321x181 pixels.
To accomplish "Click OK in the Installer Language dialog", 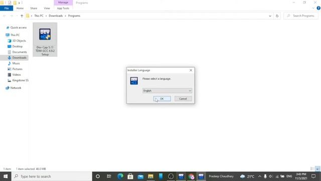I will pos(162,99).
